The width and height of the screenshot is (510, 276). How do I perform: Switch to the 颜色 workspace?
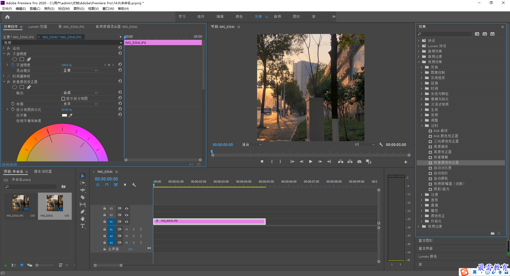tap(239, 16)
